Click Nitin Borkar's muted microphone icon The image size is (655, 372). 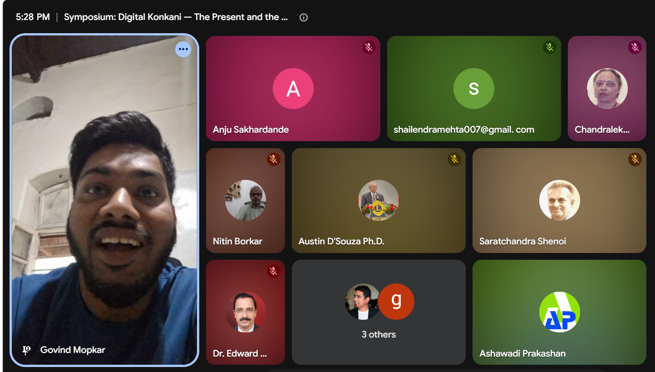(273, 159)
